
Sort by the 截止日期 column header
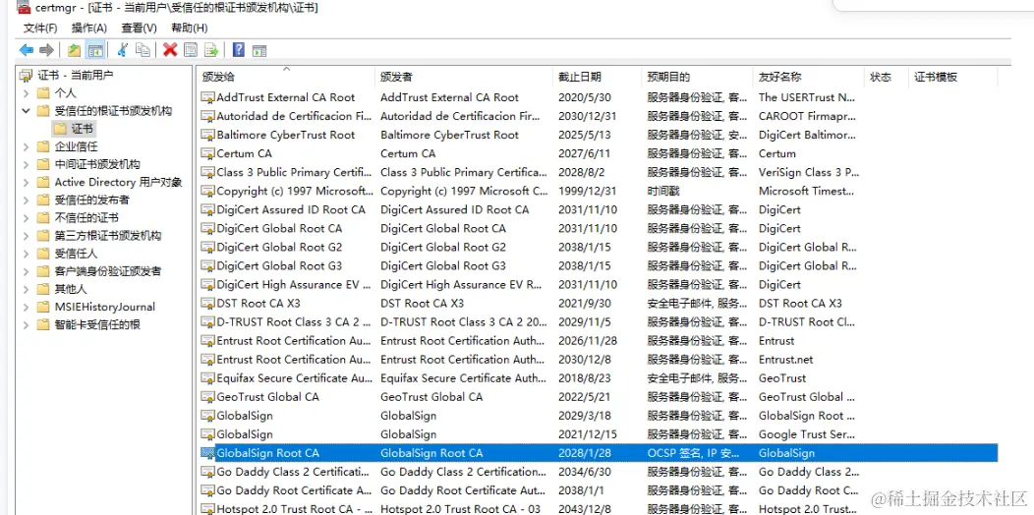click(598, 77)
